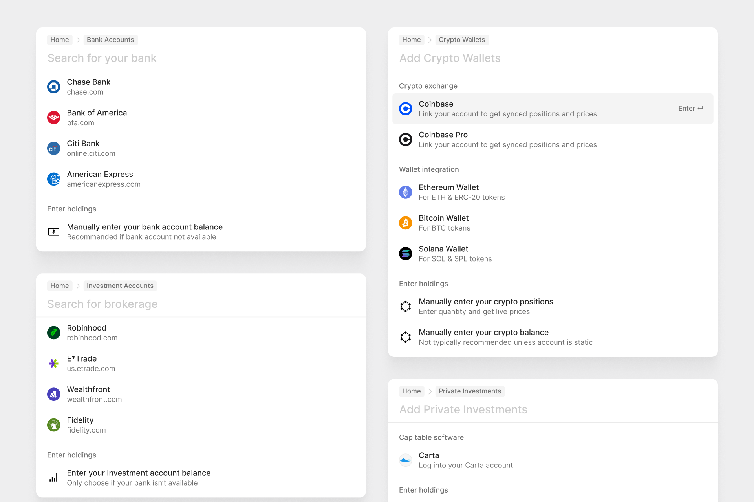Focus the 'Add Private Investments' search field
Image resolution: width=754 pixels, height=502 pixels.
point(553,409)
